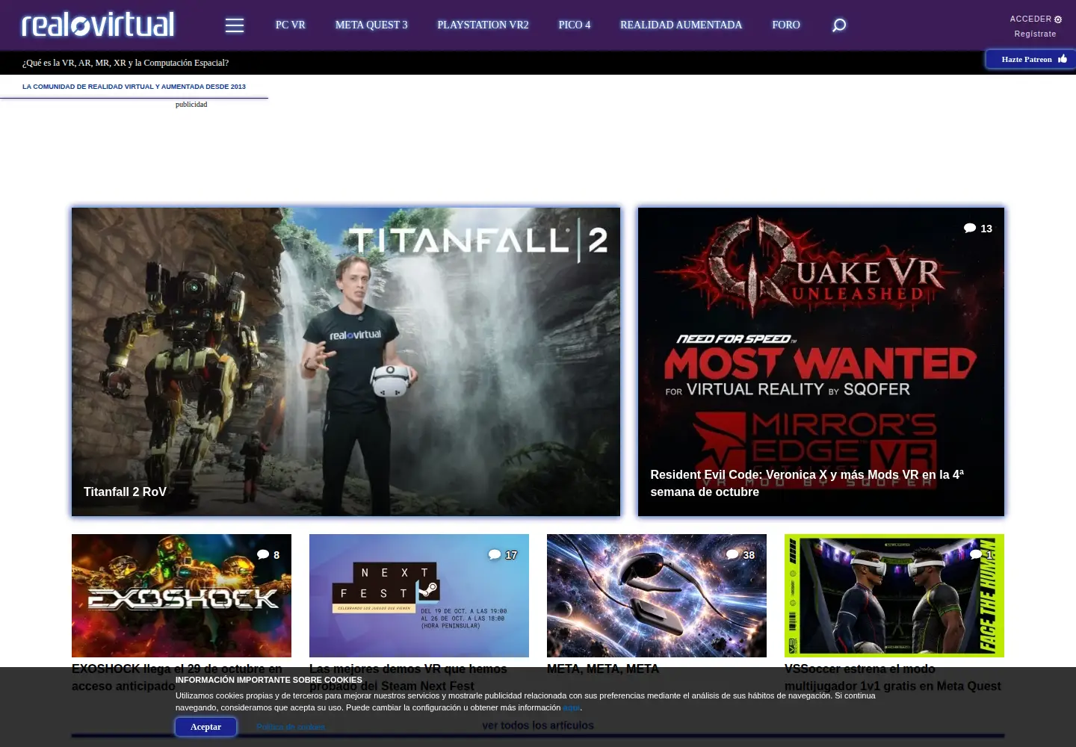Click ACCEDER to log in
Viewport: 1076px width, 747px height.
1030,19
